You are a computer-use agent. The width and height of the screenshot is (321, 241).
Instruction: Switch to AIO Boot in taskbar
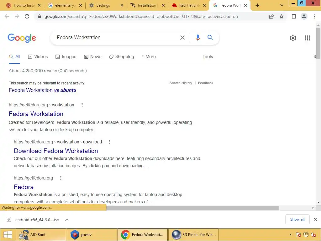pos(41,235)
